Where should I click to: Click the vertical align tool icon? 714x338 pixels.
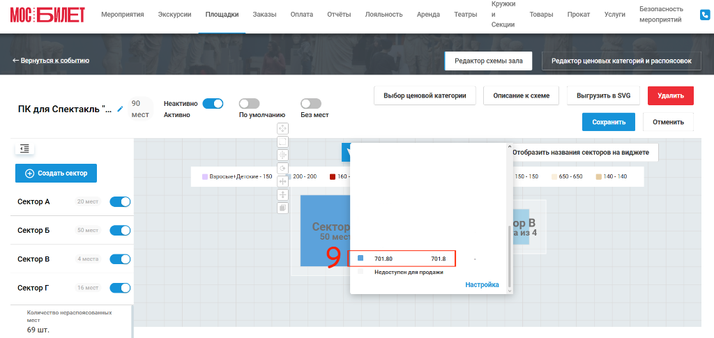pyautogui.click(x=282, y=194)
